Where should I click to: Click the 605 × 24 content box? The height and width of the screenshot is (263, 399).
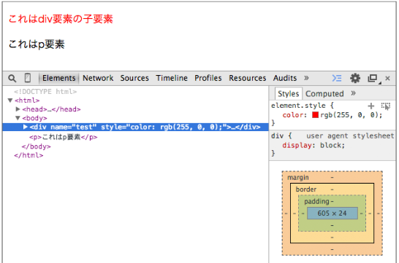pos(332,213)
